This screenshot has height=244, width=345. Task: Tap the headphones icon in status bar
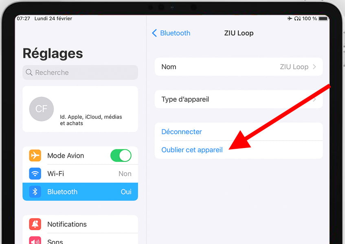(x=297, y=18)
